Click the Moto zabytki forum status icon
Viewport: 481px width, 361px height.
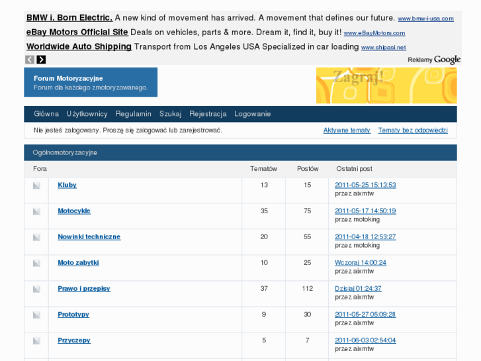[36, 264]
